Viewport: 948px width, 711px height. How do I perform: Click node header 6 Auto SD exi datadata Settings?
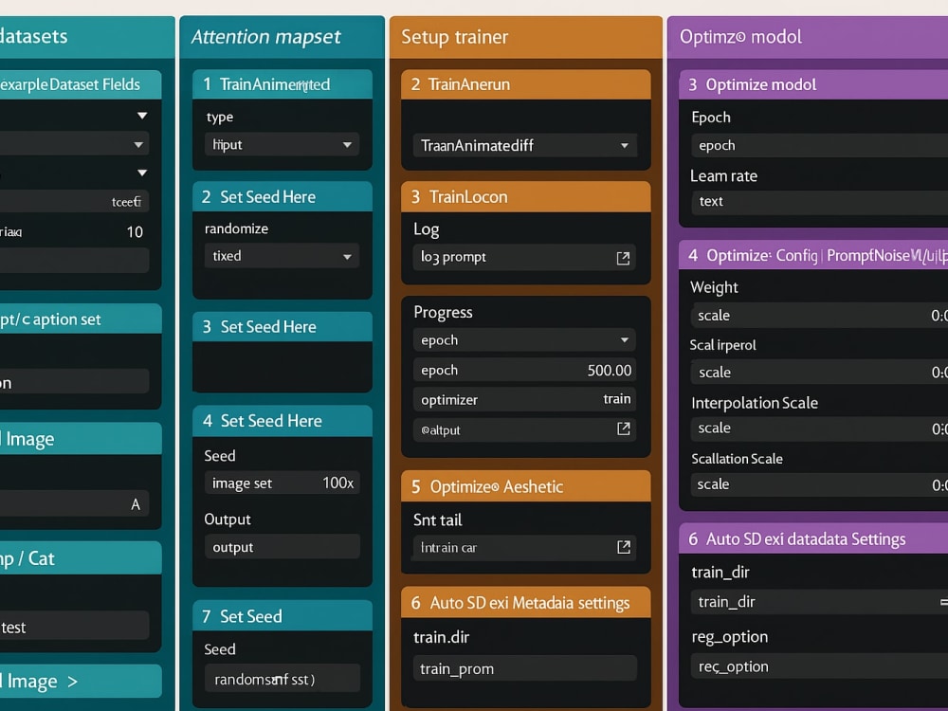813,538
